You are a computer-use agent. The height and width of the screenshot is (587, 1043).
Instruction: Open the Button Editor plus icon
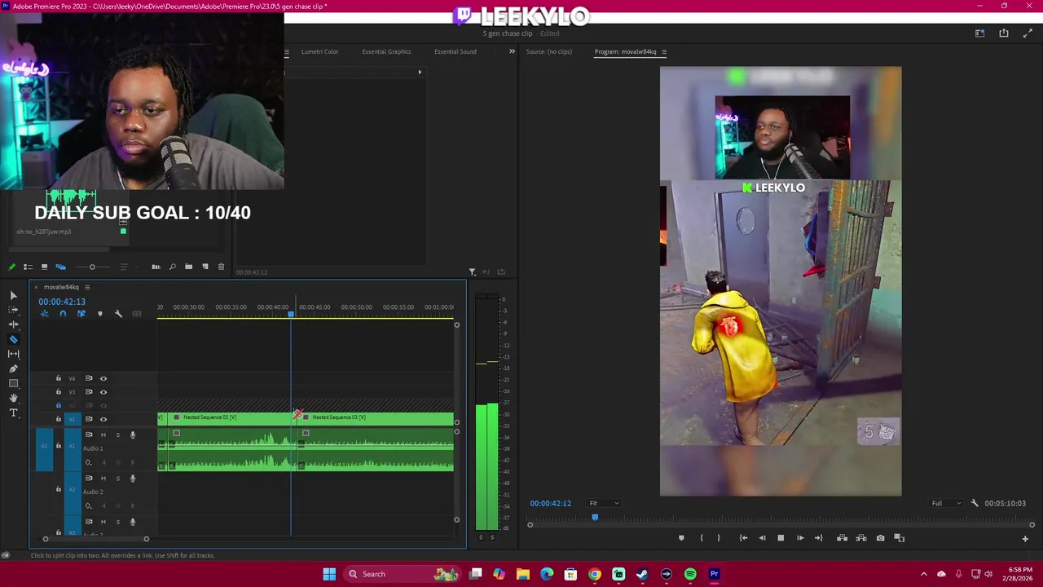click(x=1025, y=538)
